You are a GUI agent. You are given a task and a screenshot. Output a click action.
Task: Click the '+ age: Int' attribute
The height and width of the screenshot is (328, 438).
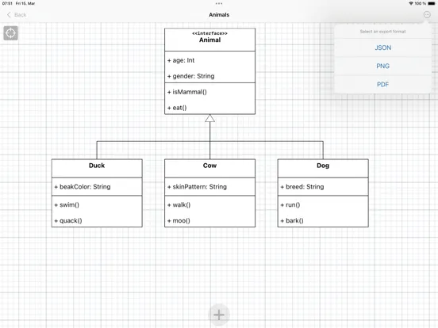pos(181,60)
